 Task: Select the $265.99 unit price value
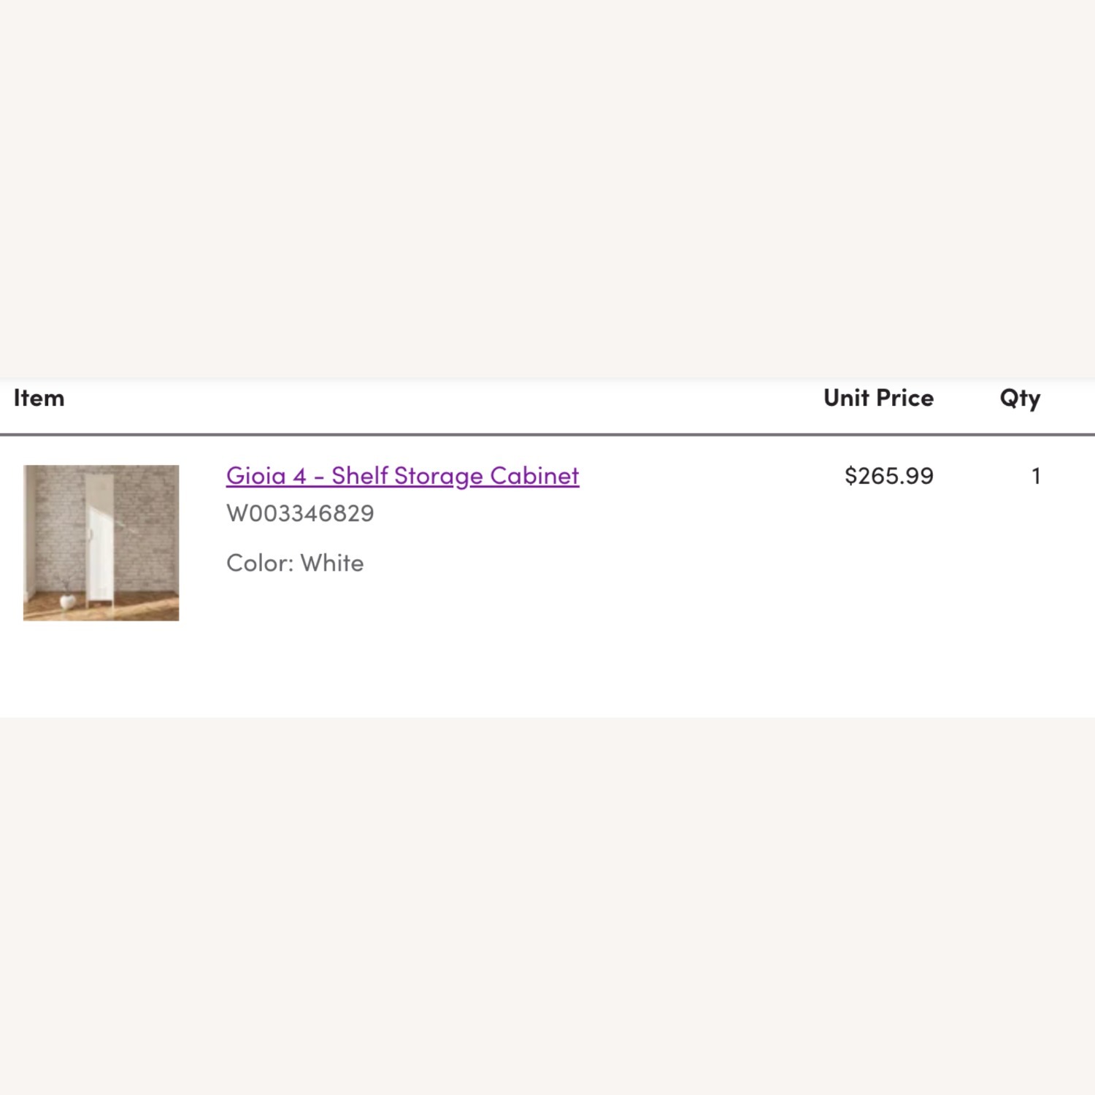click(888, 475)
